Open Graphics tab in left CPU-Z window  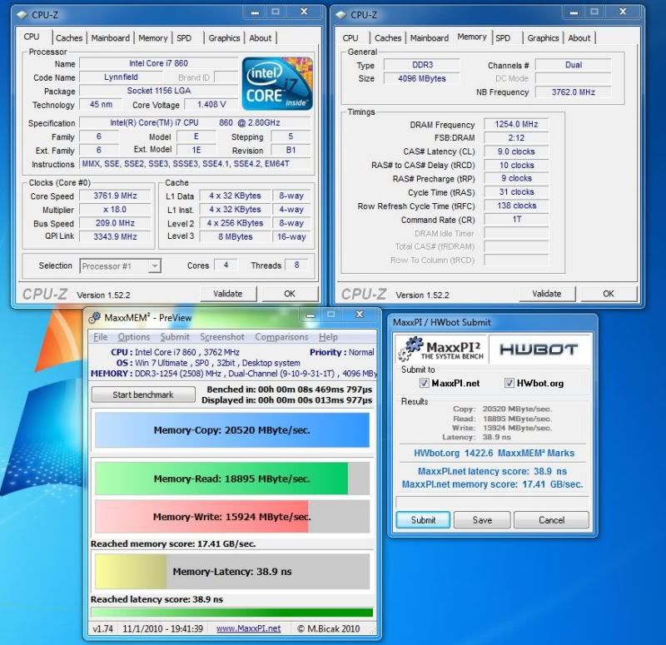point(224,38)
